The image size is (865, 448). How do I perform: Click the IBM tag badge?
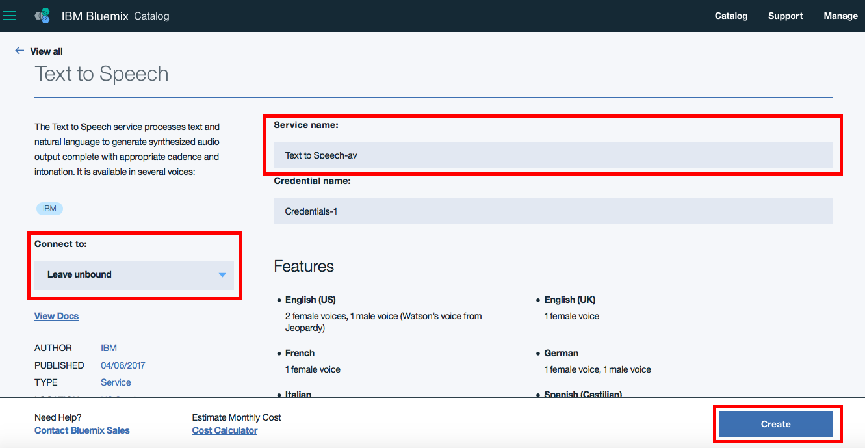[49, 209]
